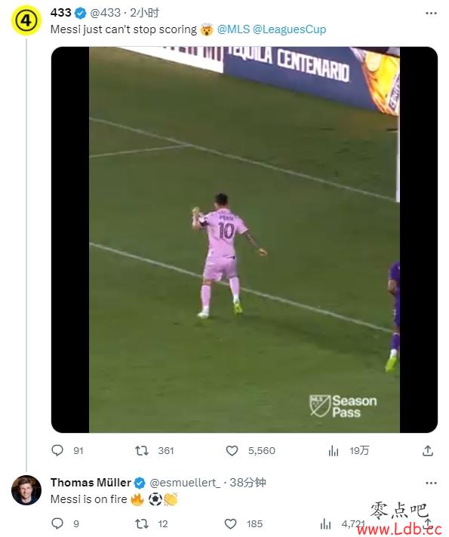Open the @esmuellert_ handle

pyautogui.click(x=185, y=483)
